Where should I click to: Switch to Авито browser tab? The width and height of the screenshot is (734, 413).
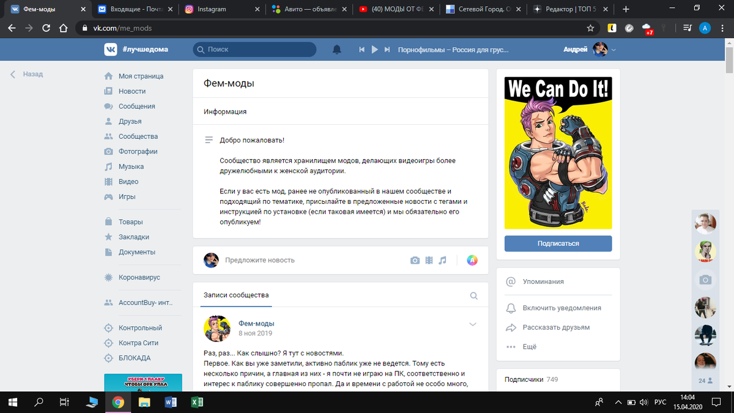tap(309, 9)
